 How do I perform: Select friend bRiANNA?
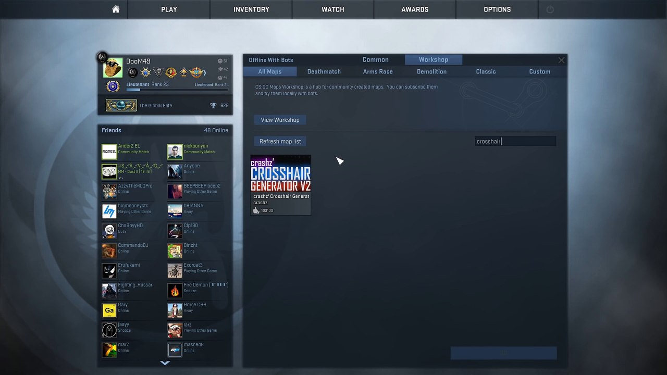coord(198,211)
